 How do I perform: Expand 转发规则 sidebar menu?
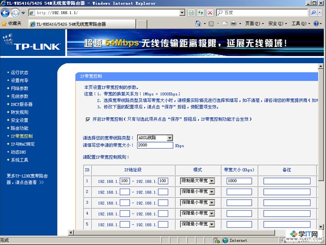click(x=19, y=112)
